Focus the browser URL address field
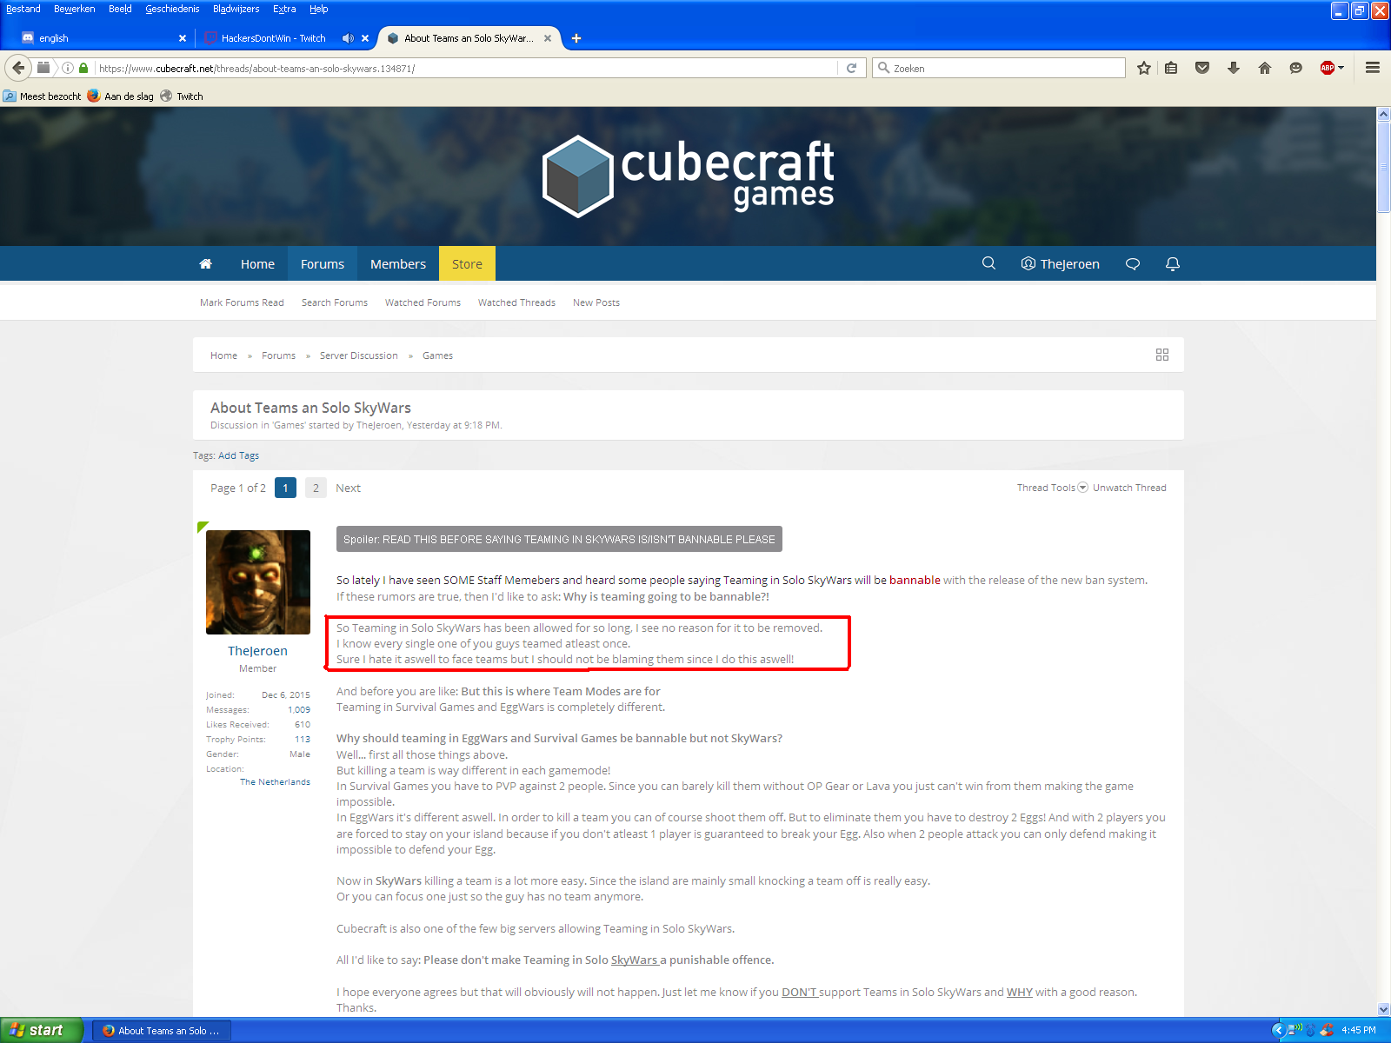The image size is (1391, 1043). 465,68
